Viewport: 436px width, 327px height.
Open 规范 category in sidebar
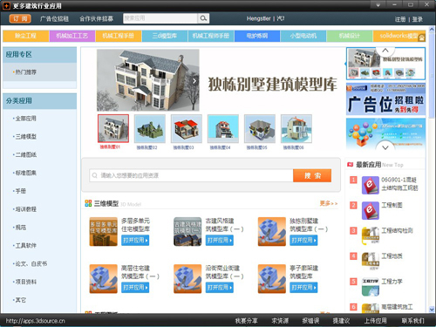20,228
